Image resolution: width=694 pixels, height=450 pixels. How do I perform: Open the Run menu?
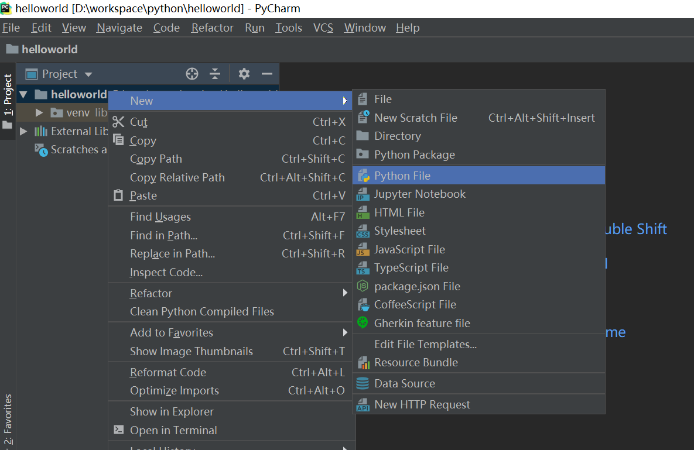[255, 28]
